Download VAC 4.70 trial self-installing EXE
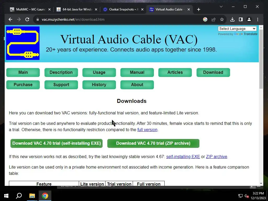 (57, 143)
